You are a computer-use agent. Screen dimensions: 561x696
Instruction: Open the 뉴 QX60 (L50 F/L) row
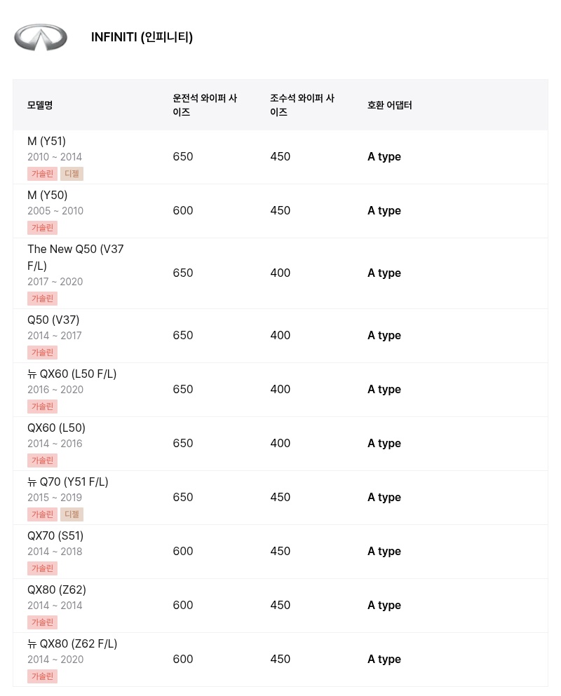click(280, 390)
